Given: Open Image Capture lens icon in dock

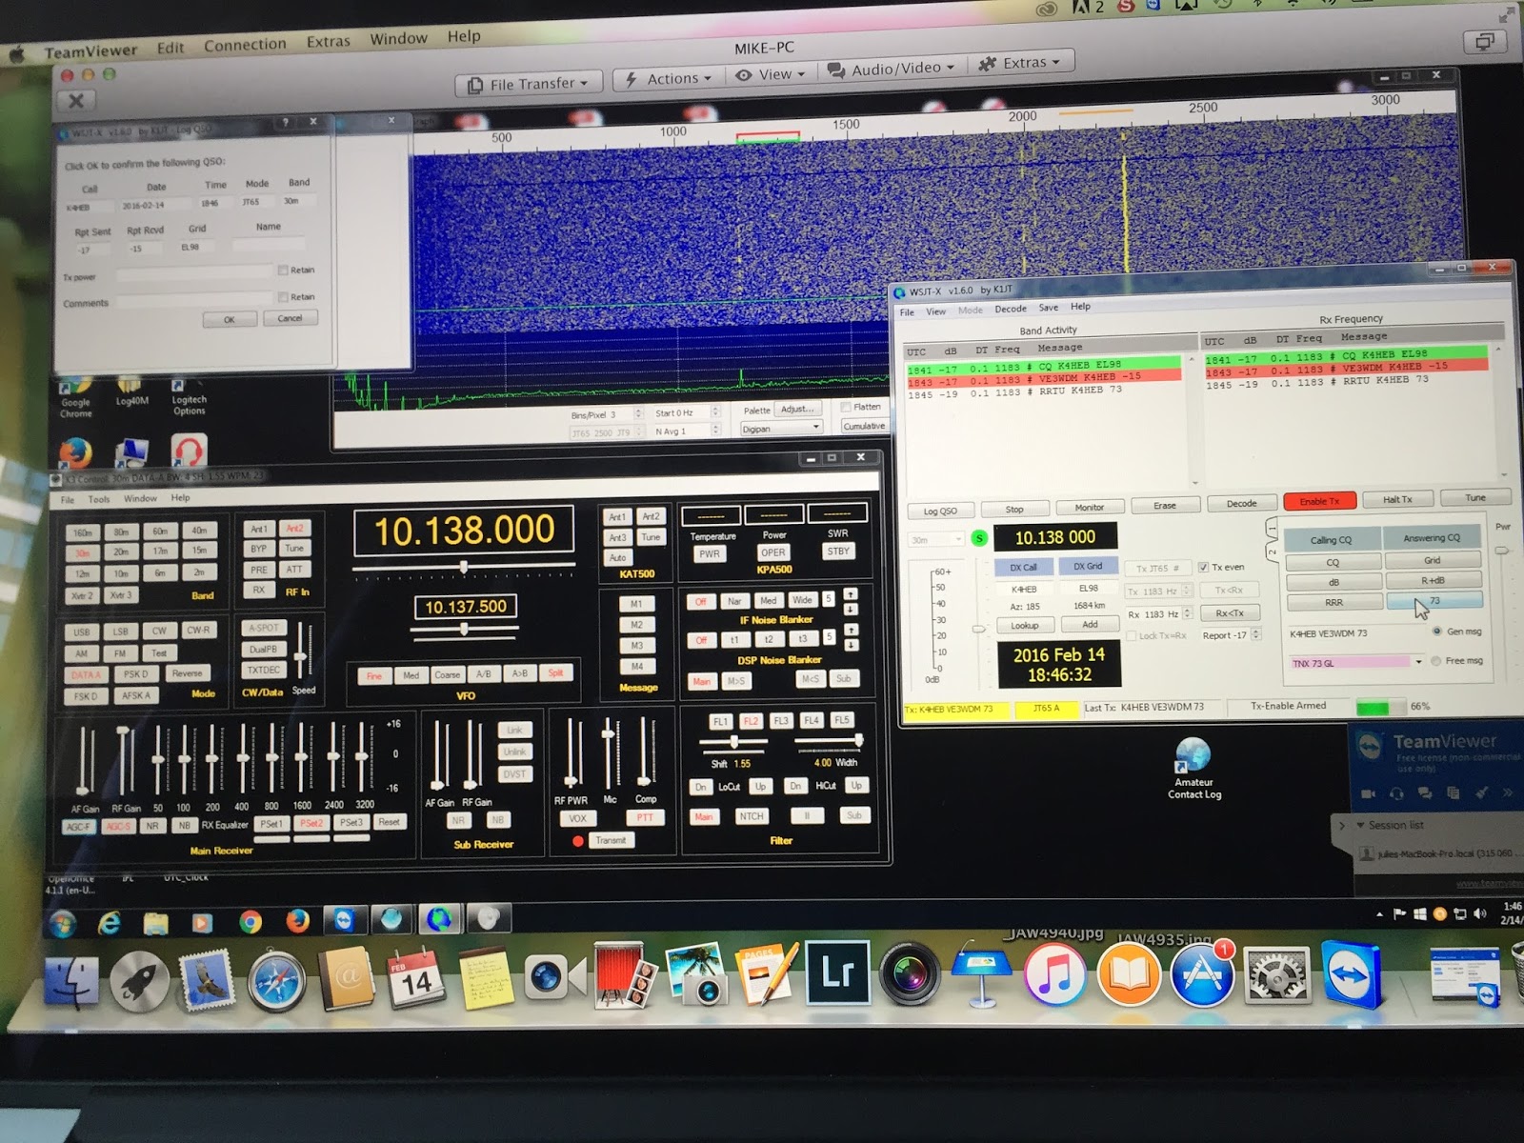Looking at the screenshot, I should 910,973.
